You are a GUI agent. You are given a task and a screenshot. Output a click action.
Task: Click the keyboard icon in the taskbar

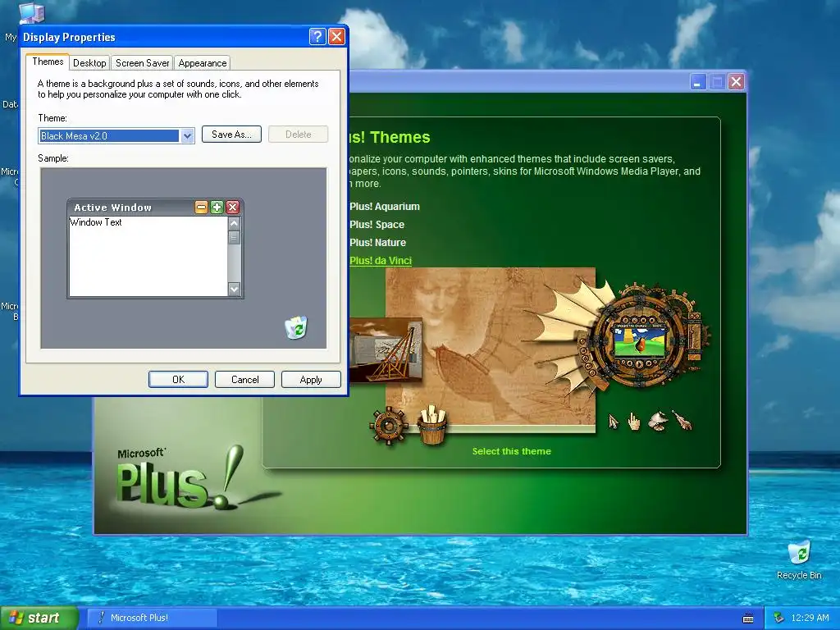pos(748,619)
